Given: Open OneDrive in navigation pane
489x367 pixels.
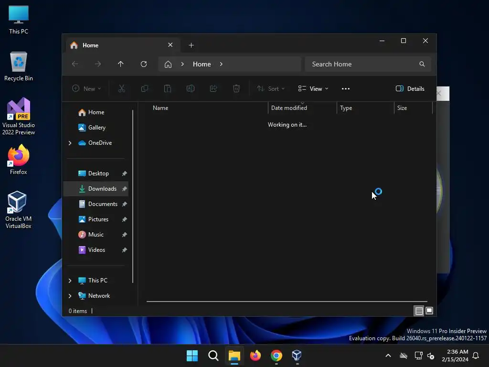Looking at the screenshot, I should 100,143.
